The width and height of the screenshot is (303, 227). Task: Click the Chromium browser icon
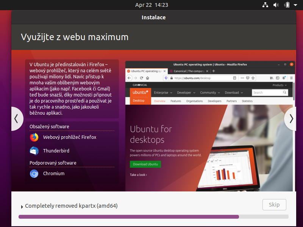[34, 174]
